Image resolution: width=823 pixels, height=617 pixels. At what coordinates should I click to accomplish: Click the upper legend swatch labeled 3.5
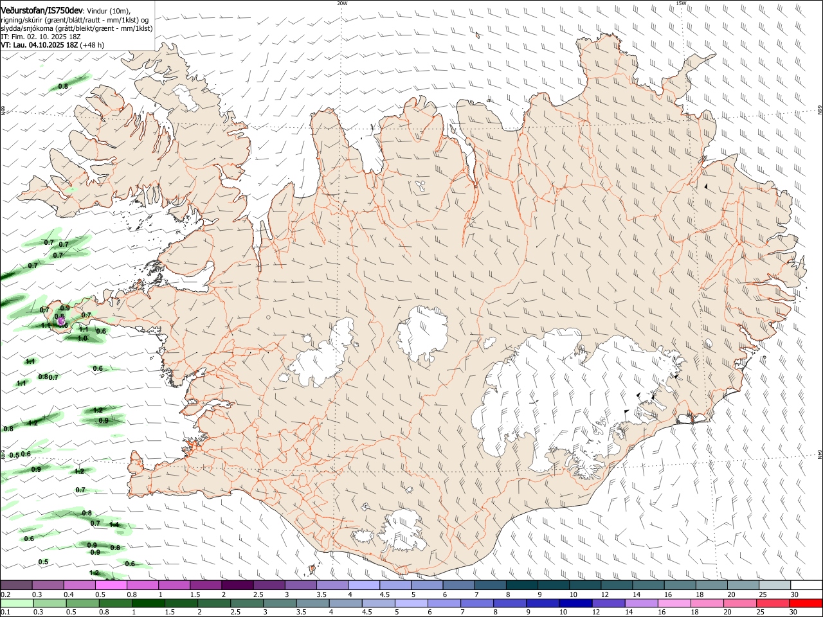[332, 585]
